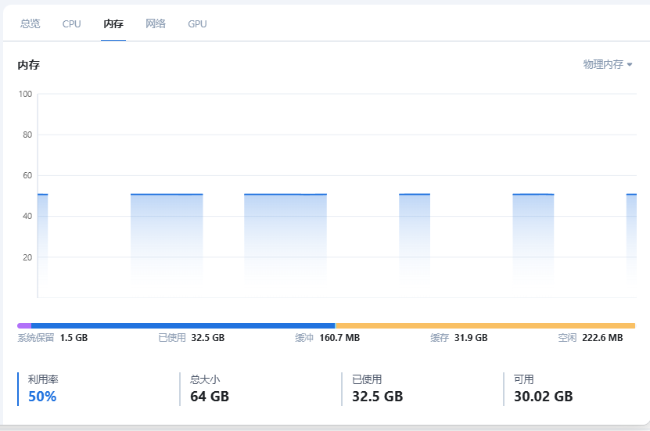650x431 pixels.
Task: Click the 可用 30.02 GB value
Action: coord(544,397)
